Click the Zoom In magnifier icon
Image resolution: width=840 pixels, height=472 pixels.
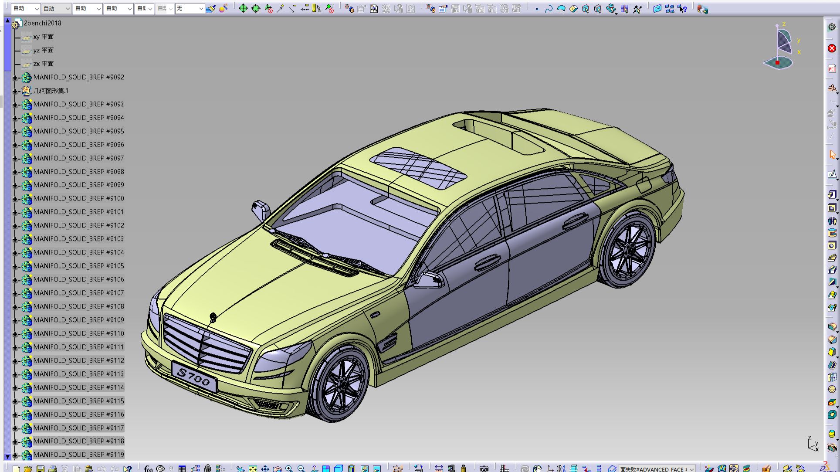(289, 469)
